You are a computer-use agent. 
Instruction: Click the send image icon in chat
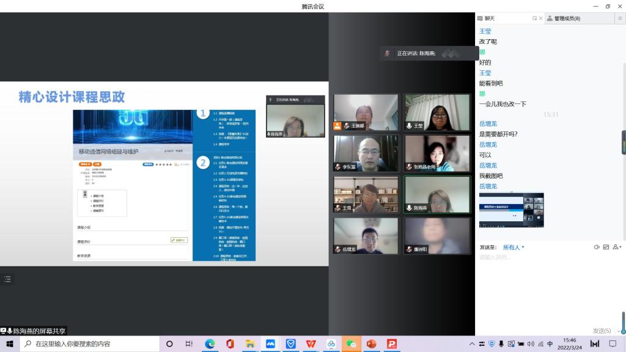[606, 248]
